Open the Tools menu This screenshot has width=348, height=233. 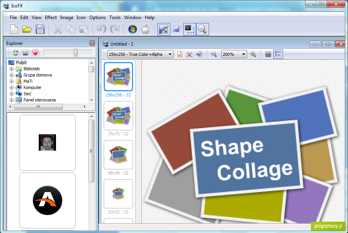point(115,18)
